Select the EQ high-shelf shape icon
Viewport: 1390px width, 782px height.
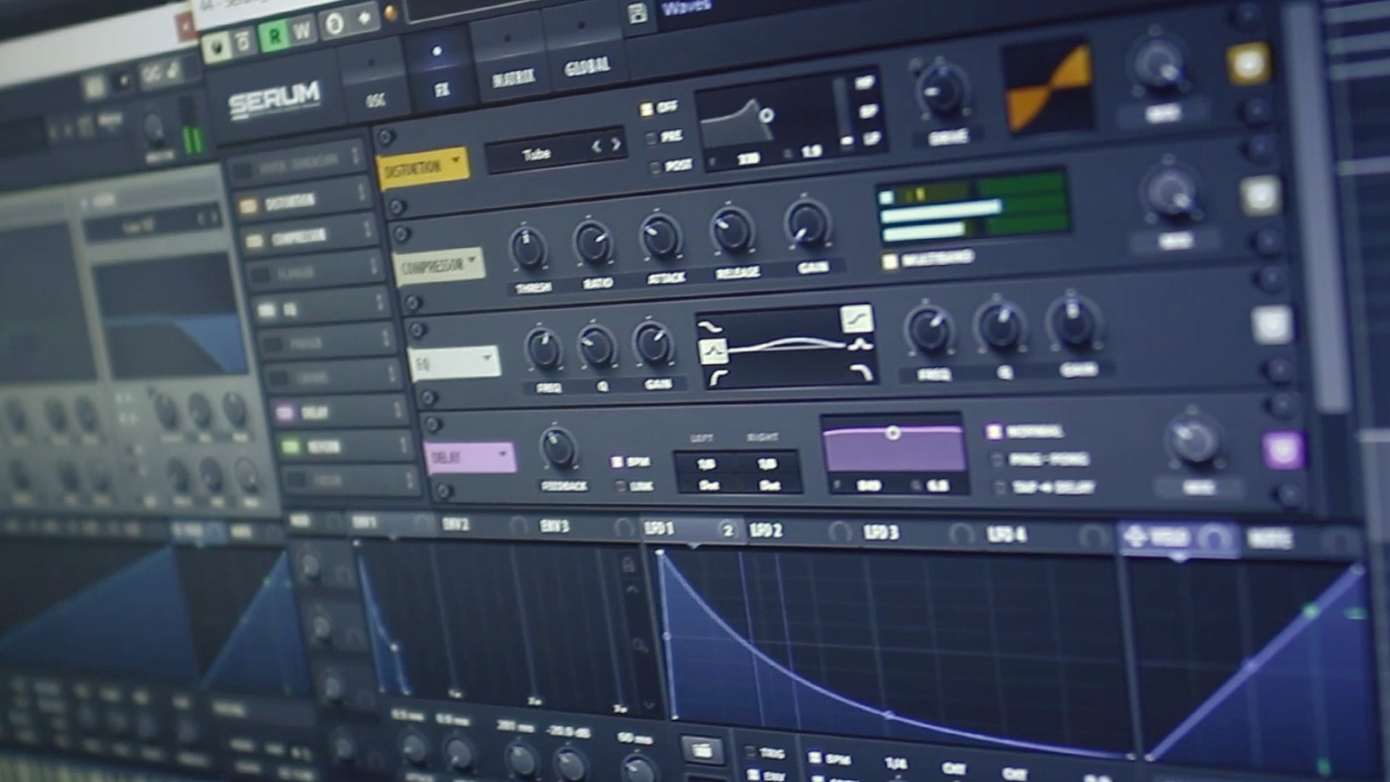point(856,319)
